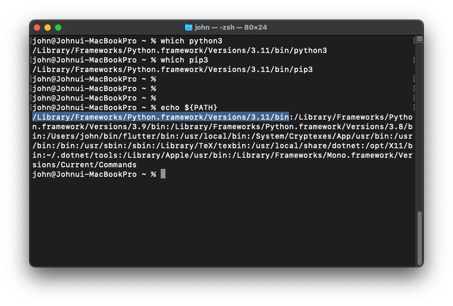Click the 'sions/Current/Commands' line
This screenshot has width=453, height=306.
tap(85, 165)
